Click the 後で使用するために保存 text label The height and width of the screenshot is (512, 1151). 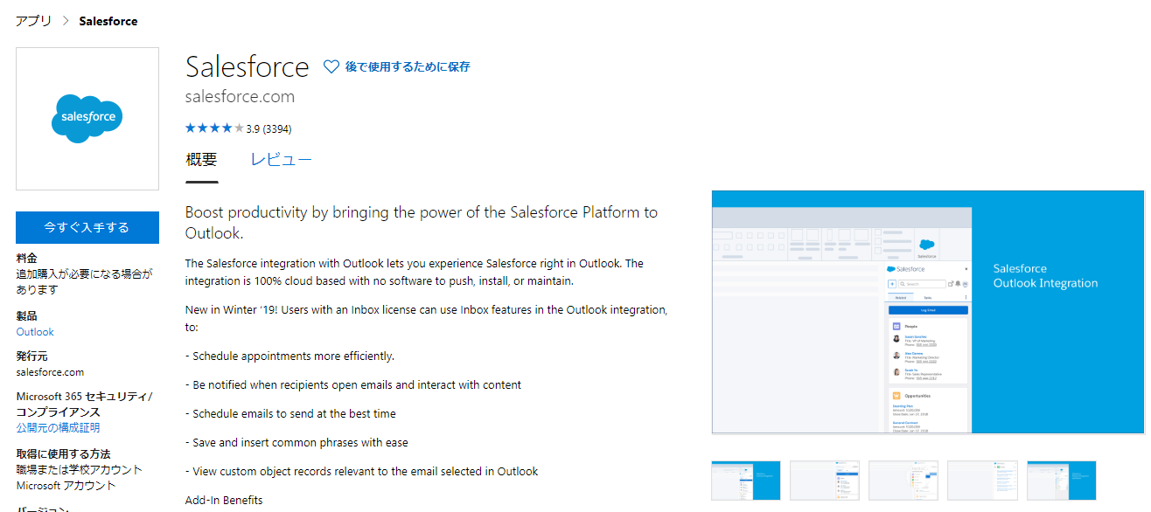click(408, 66)
